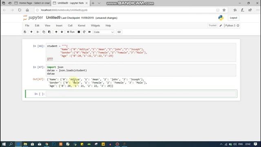The width and height of the screenshot is (261, 147).
Task: Share this page icon
Action: 250,10
